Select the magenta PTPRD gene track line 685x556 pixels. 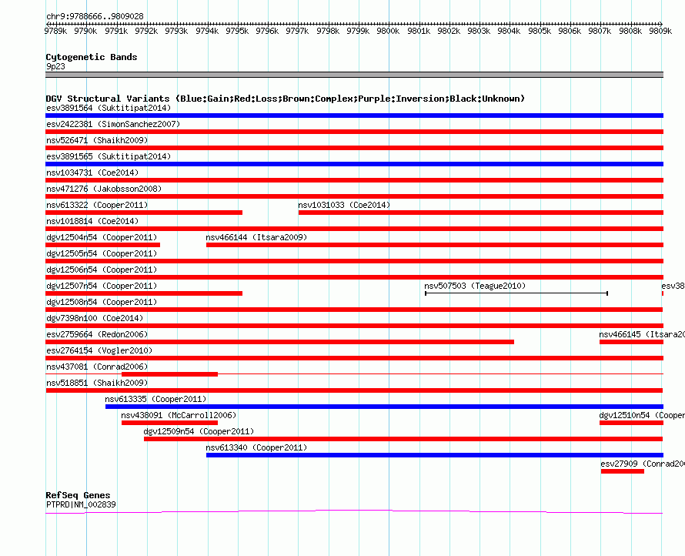pos(354,511)
